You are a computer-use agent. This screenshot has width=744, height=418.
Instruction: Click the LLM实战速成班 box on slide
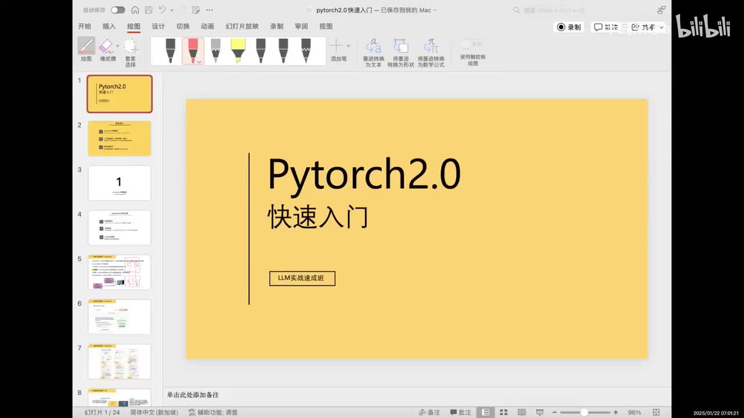(x=302, y=278)
